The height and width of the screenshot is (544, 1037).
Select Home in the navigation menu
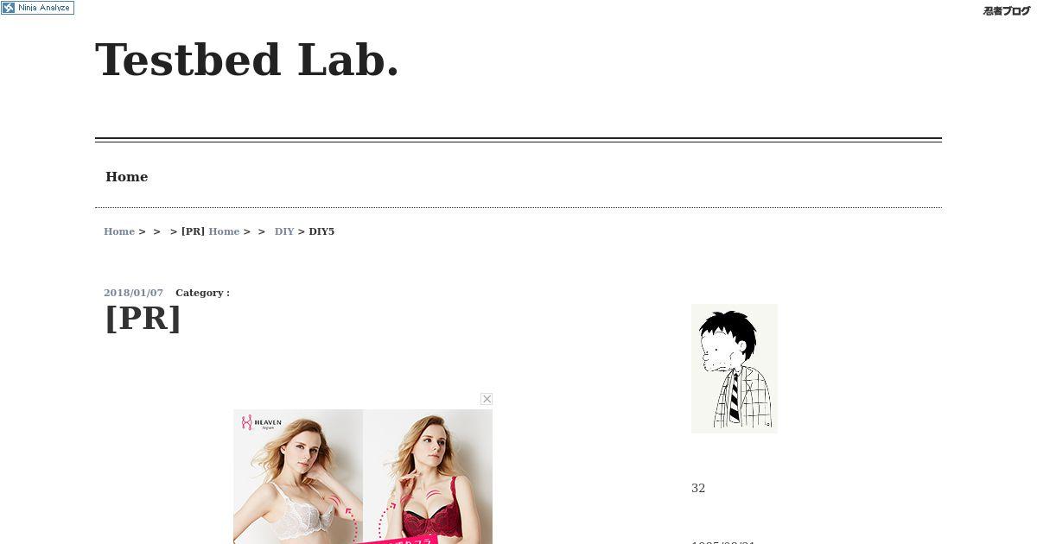pyautogui.click(x=126, y=177)
